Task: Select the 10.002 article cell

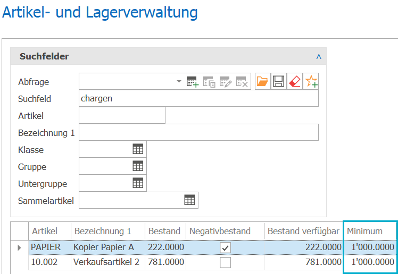Action: (50, 262)
